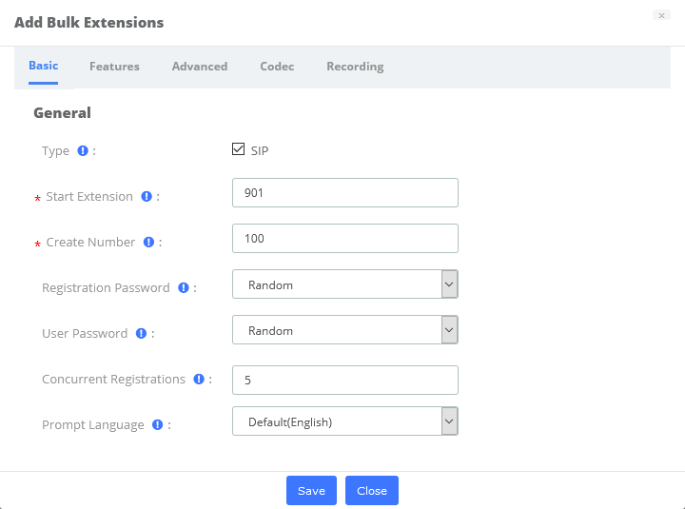Click the User Password info icon
Viewport: 685px width, 509px height.
[141, 333]
